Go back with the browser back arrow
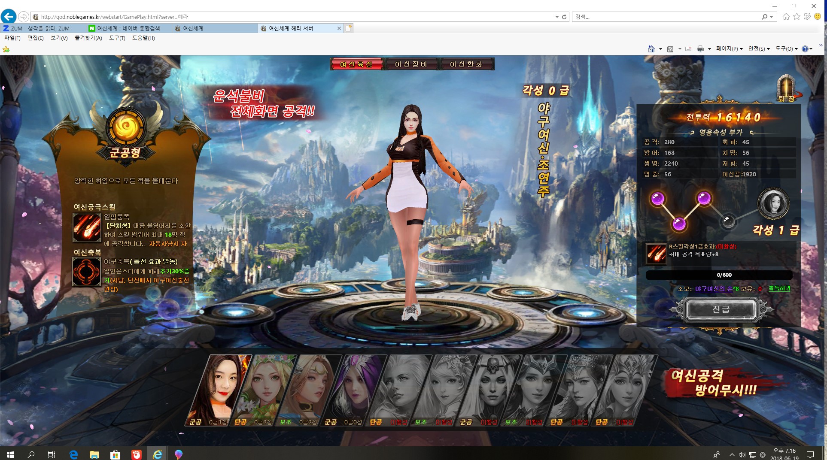 click(9, 17)
